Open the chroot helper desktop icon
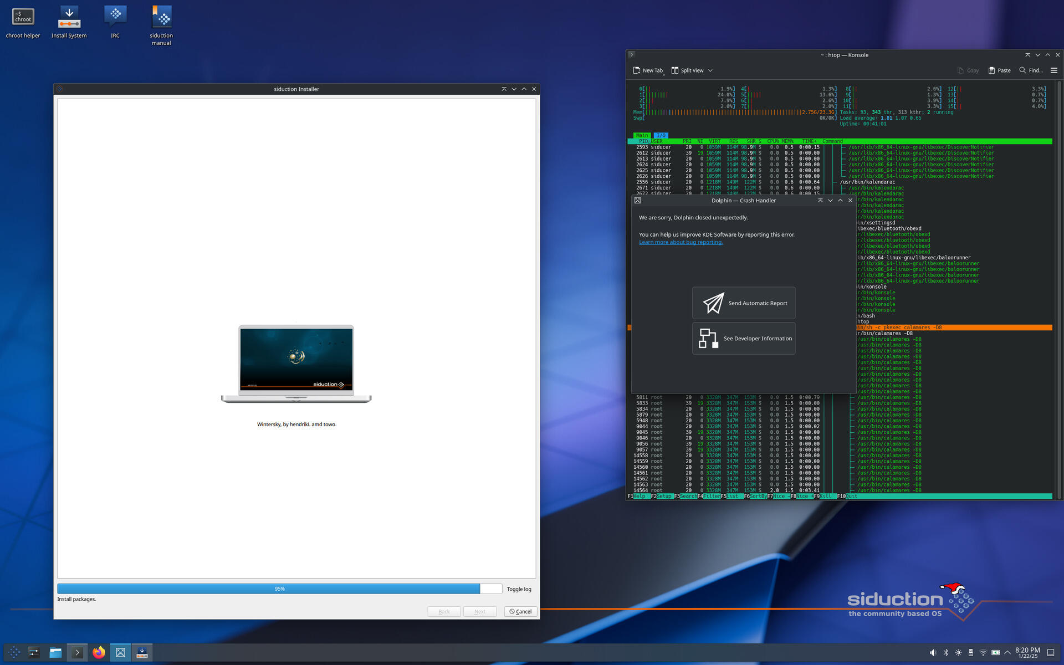The width and height of the screenshot is (1064, 665). (x=23, y=23)
